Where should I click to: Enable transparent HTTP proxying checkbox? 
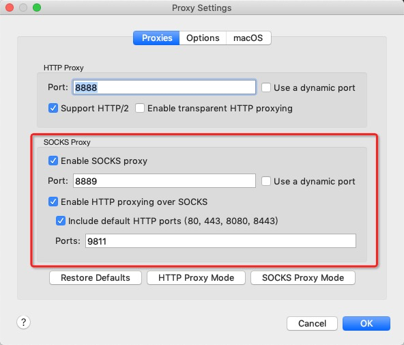pos(140,108)
